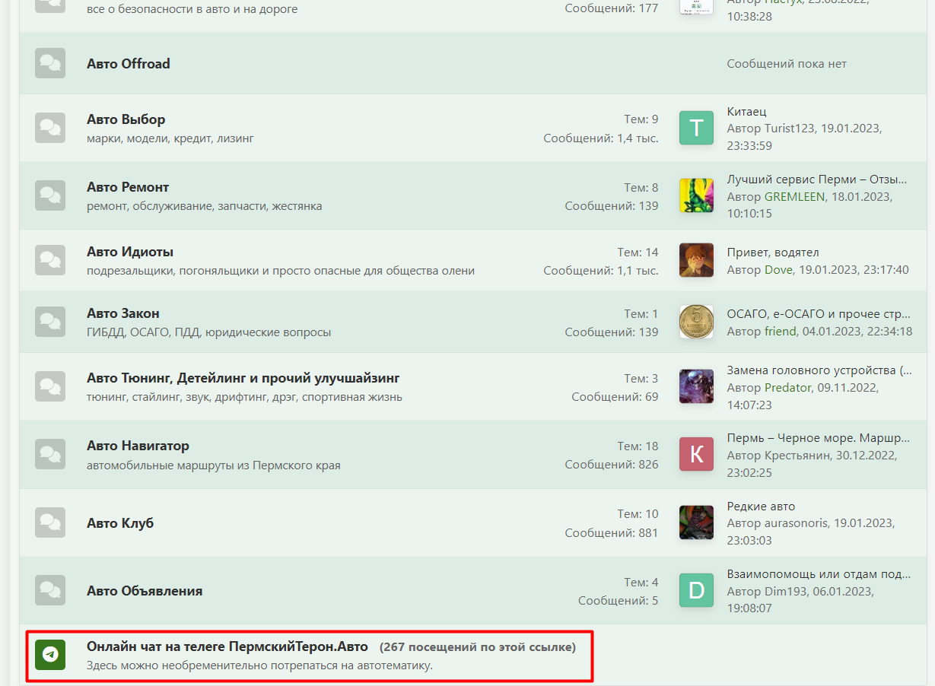
Task: Click the forum icon next to Авто Клуб
Action: [50, 522]
